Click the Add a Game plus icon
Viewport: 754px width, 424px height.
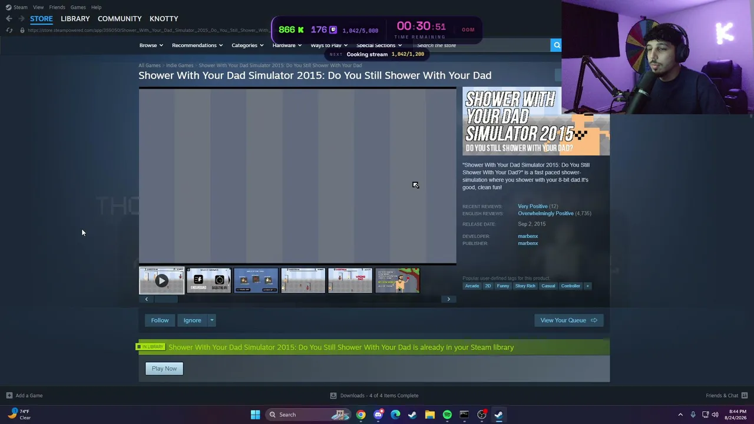[x=9, y=396]
